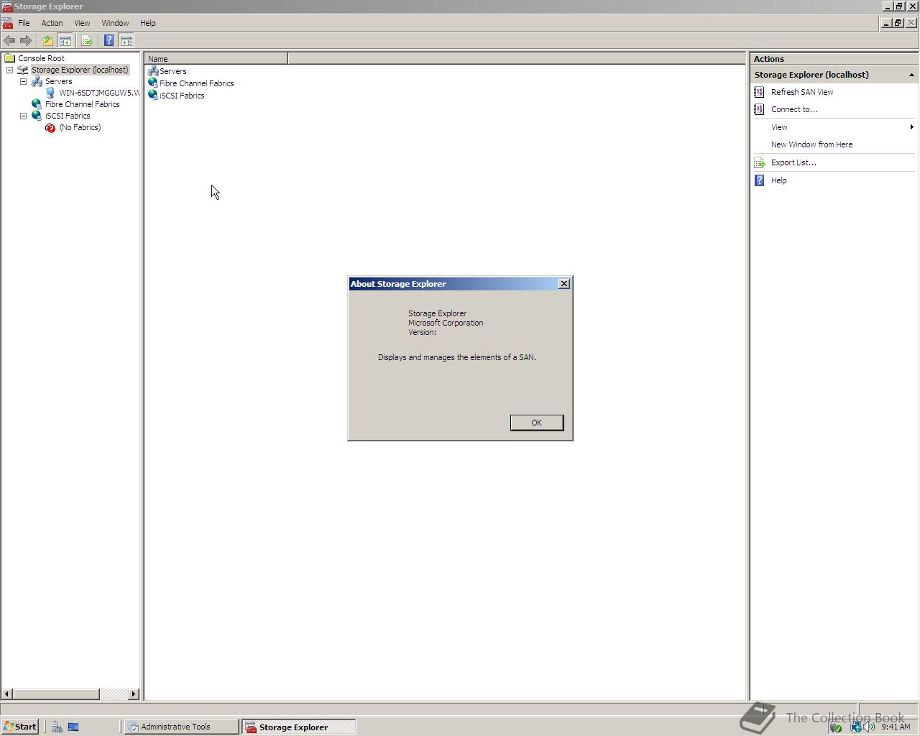Click the volume speaker tray icon
The width and height of the screenshot is (920, 736).
[x=870, y=727]
